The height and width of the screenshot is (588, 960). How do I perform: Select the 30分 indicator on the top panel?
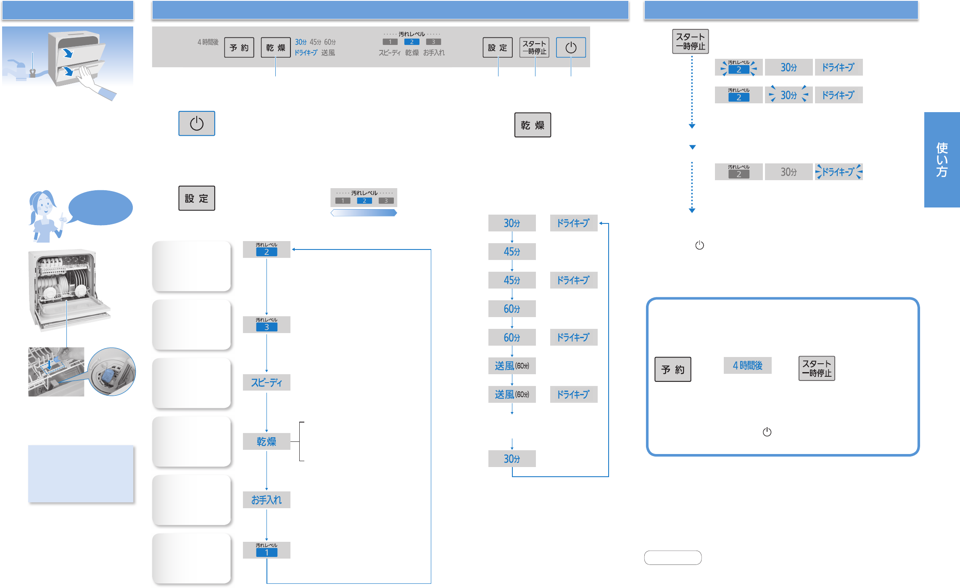301,42
